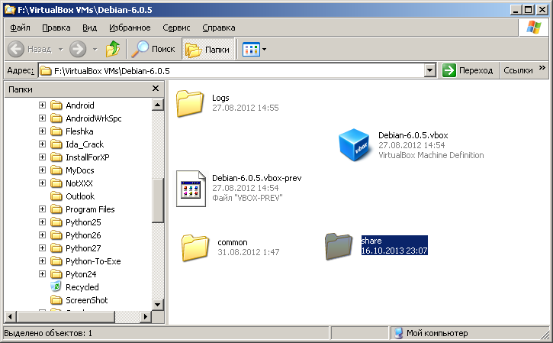Screen dimensions: 553x343
Task: Go up one folder level
Action: pos(112,49)
